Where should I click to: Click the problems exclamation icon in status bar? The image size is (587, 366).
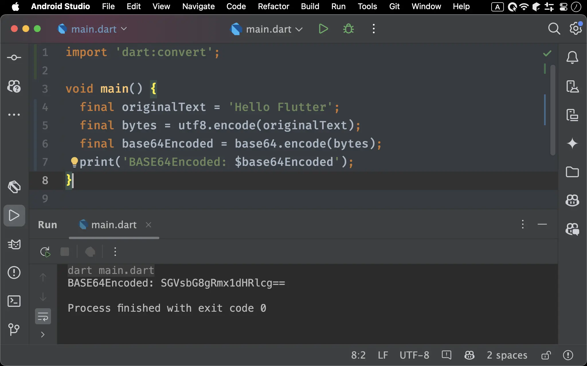[568, 355]
